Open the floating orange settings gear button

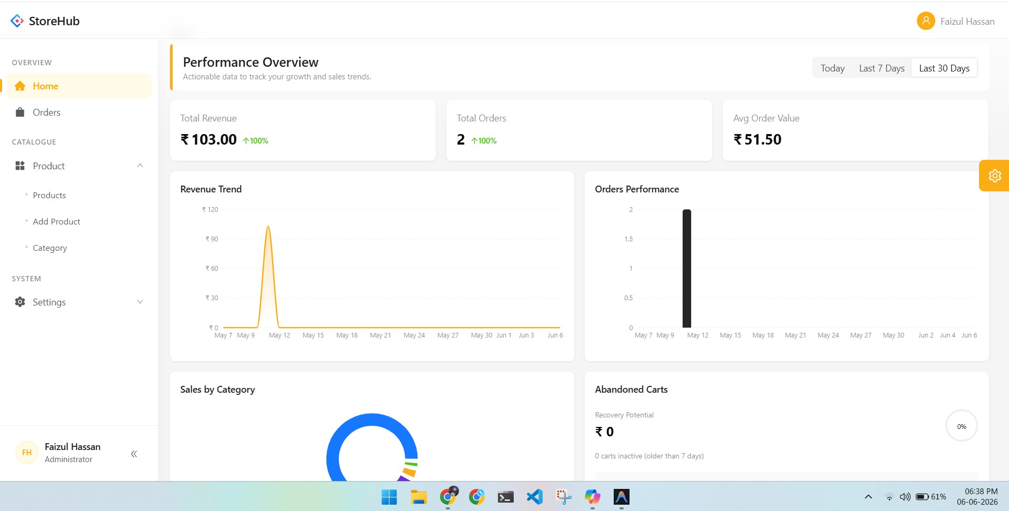pos(994,176)
